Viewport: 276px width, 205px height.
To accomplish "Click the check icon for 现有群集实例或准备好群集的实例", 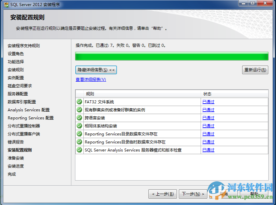I will coord(79,110).
